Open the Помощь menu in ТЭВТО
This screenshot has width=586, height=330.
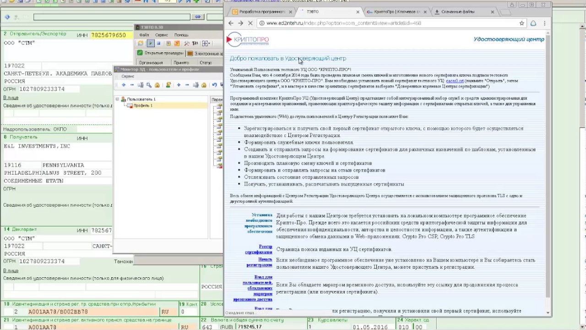(181, 35)
